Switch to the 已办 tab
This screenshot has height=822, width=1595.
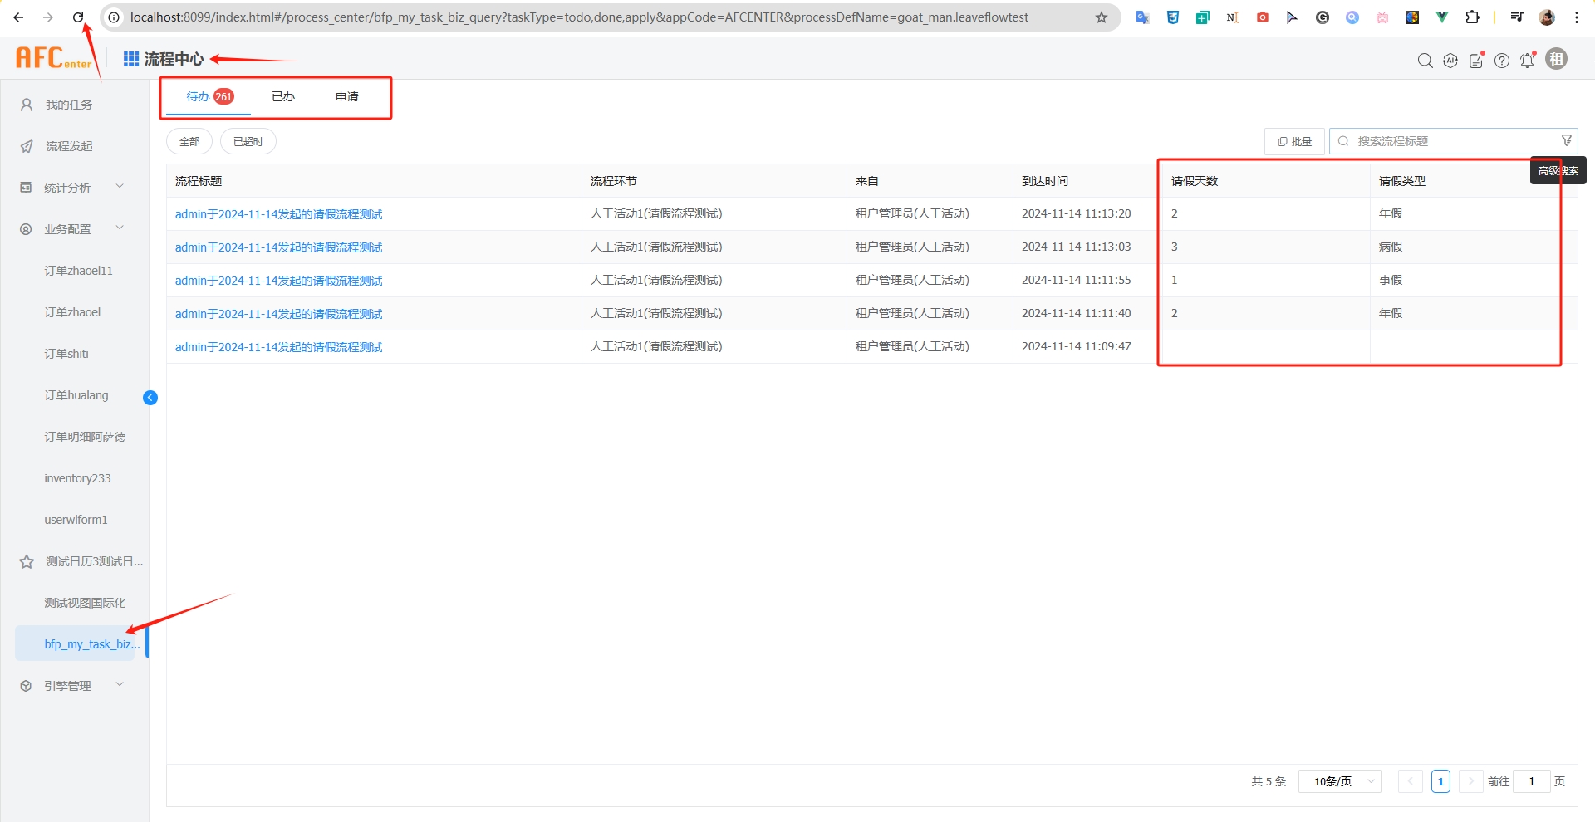click(x=283, y=97)
